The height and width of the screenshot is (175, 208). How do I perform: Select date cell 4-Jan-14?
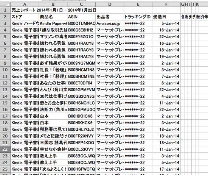(x=166, y=96)
